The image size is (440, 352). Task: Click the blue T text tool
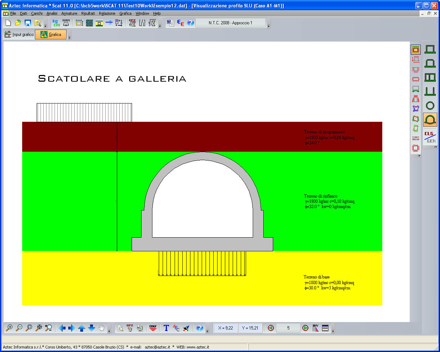pos(166,328)
